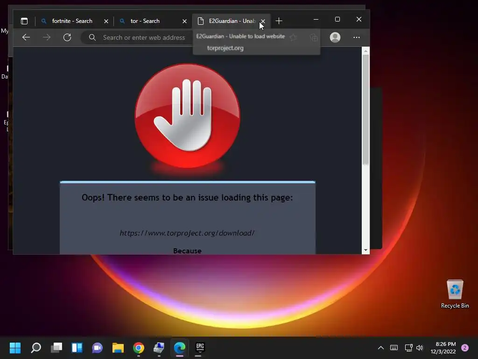Image resolution: width=478 pixels, height=359 pixels.
Task: Click the scrollbar down arrow
Action: coord(366,250)
